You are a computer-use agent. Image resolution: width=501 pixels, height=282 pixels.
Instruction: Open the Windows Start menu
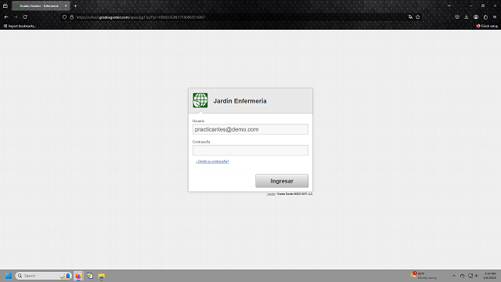click(9, 276)
